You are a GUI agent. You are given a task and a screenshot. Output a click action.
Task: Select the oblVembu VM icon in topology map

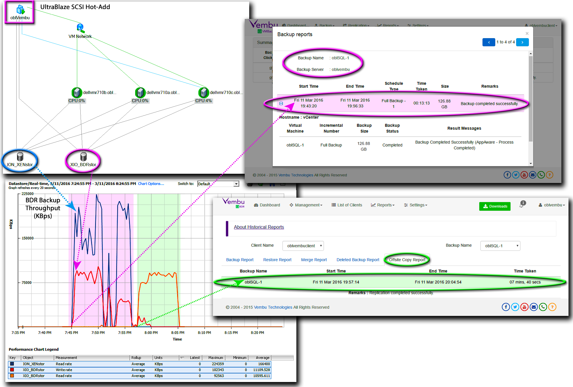[x=20, y=10]
